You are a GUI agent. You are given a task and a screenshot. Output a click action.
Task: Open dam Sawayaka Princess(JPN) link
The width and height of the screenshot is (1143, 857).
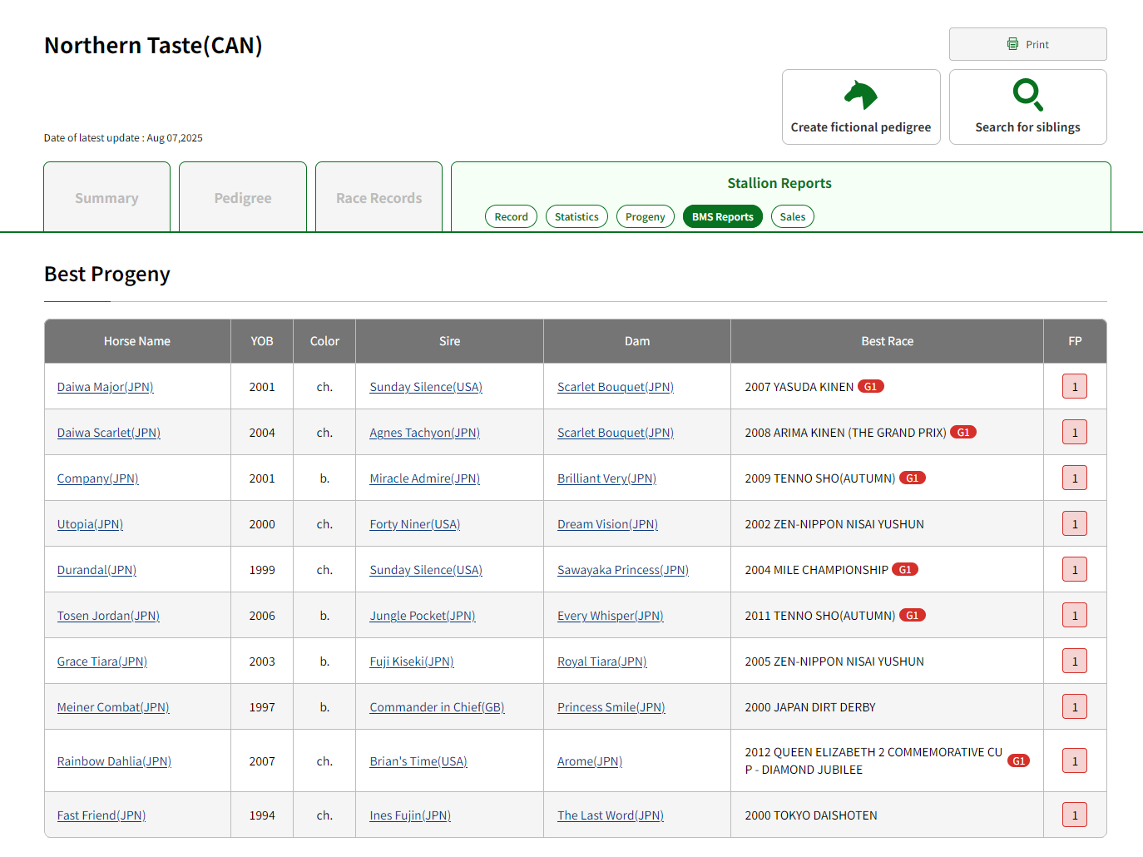pos(623,570)
